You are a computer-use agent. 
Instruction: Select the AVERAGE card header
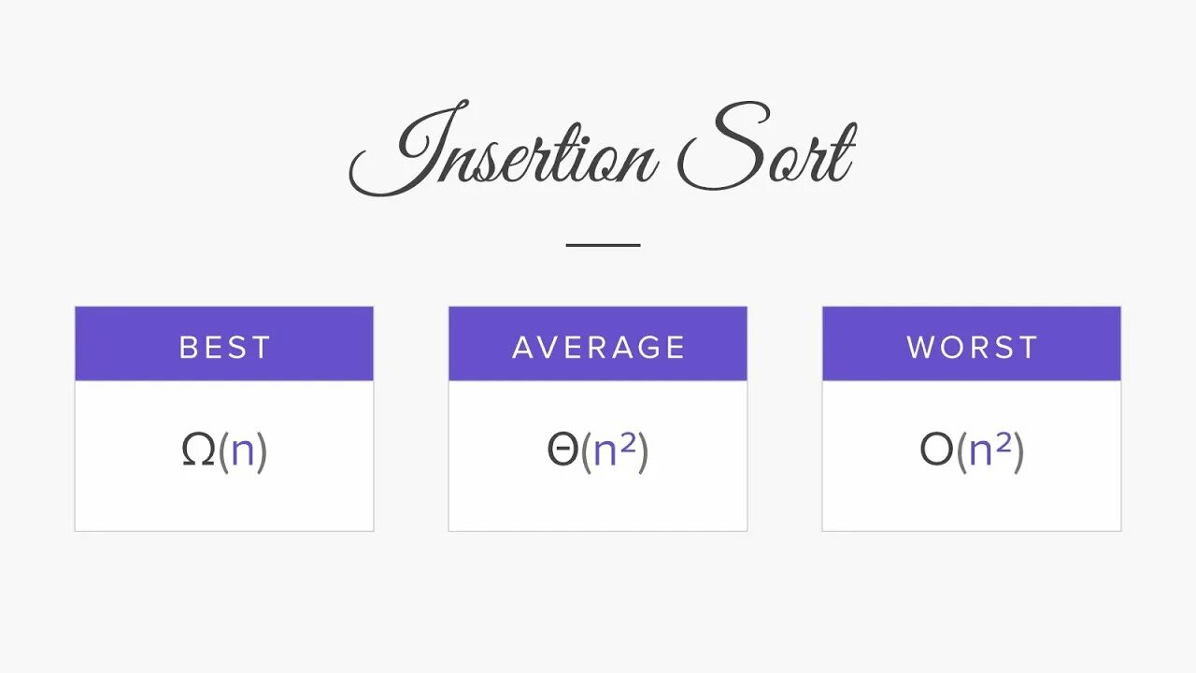[598, 344]
